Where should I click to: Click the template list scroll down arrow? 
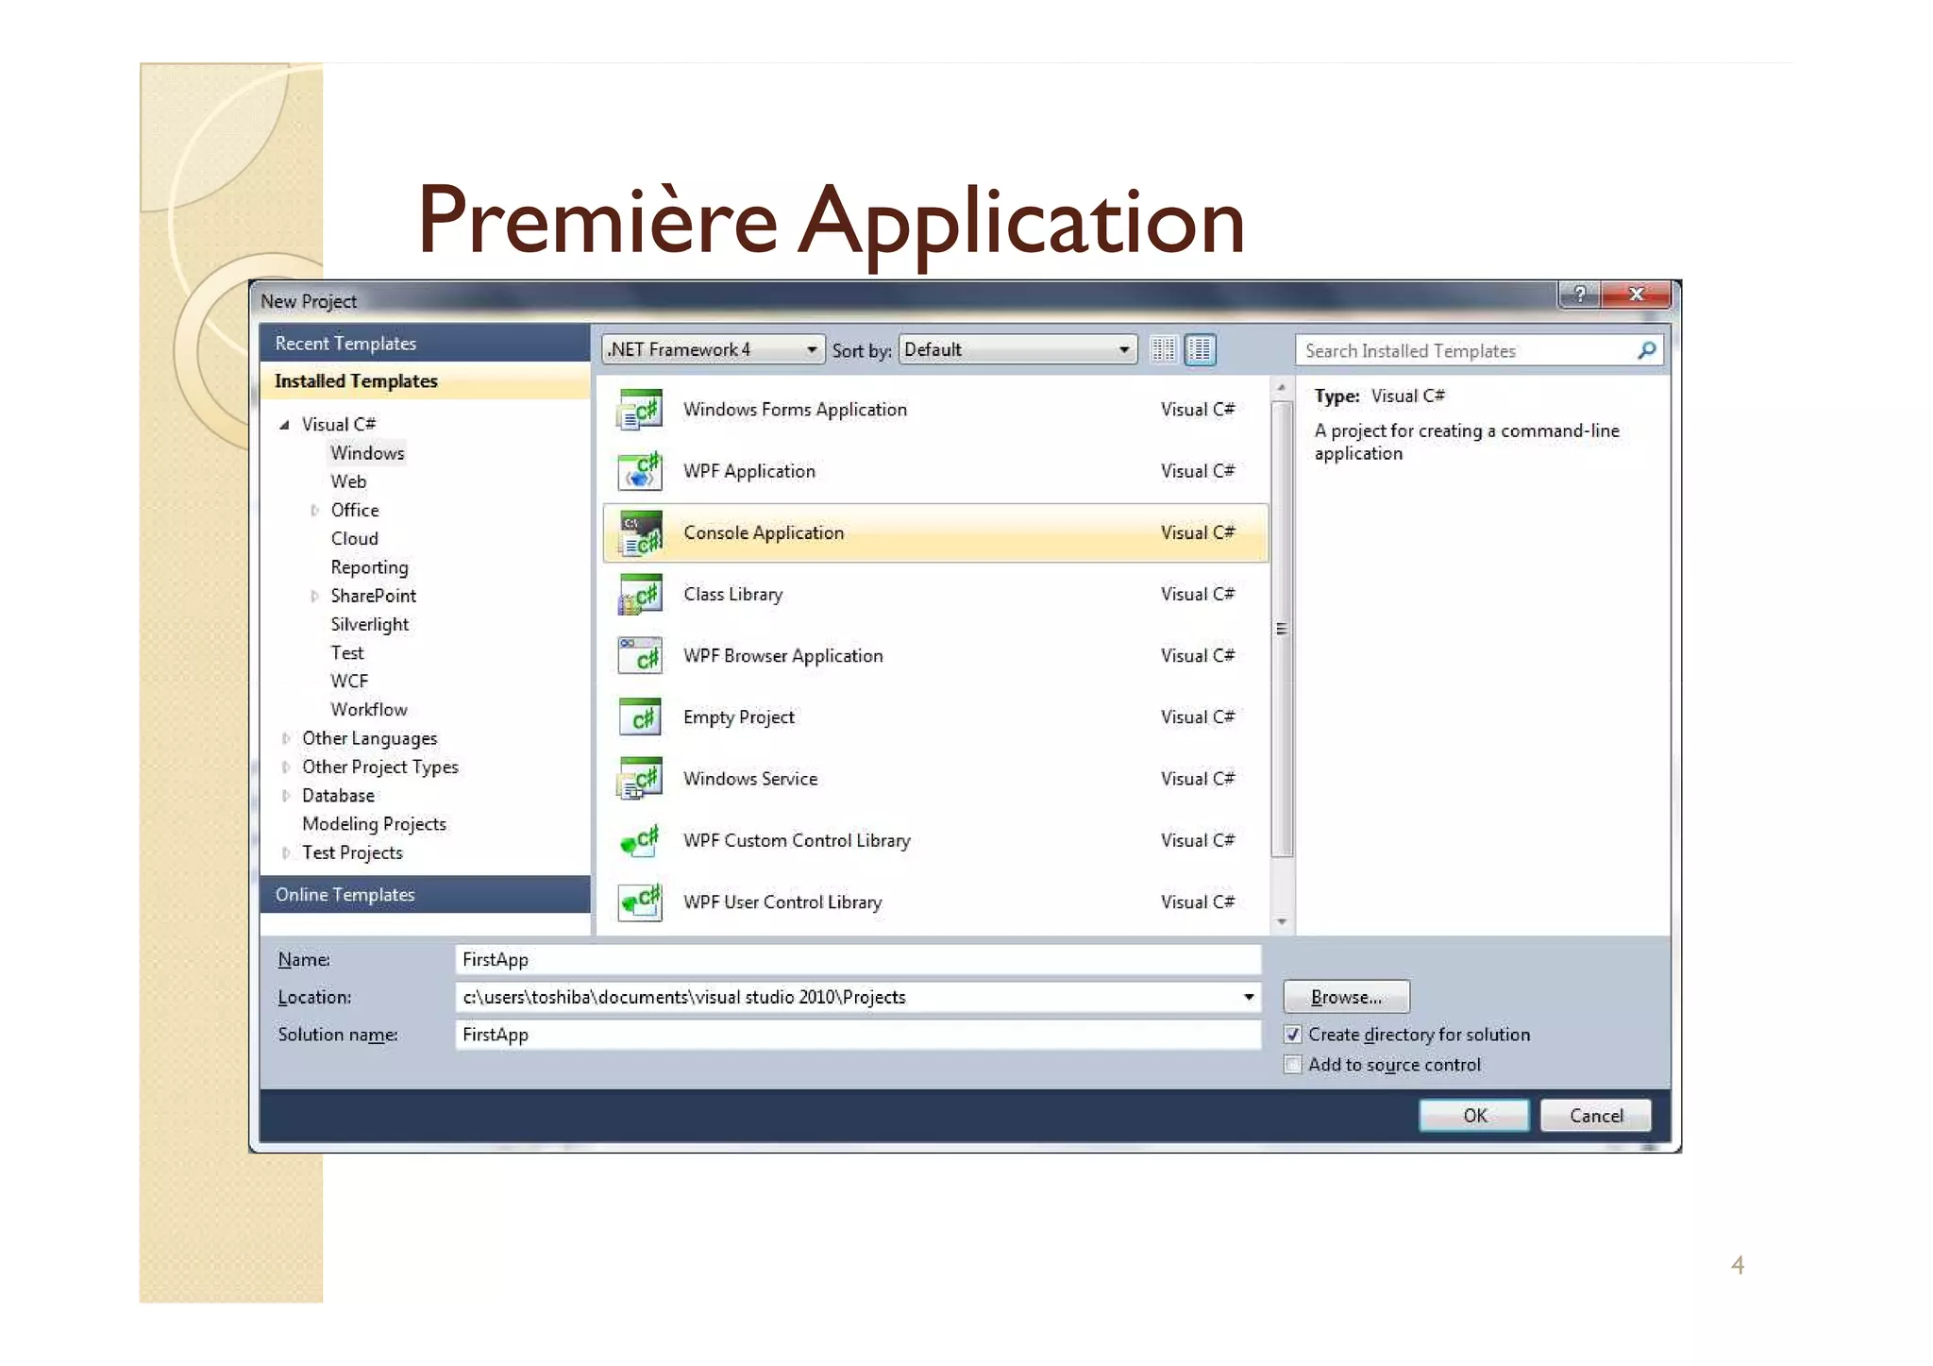pyautogui.click(x=1281, y=922)
